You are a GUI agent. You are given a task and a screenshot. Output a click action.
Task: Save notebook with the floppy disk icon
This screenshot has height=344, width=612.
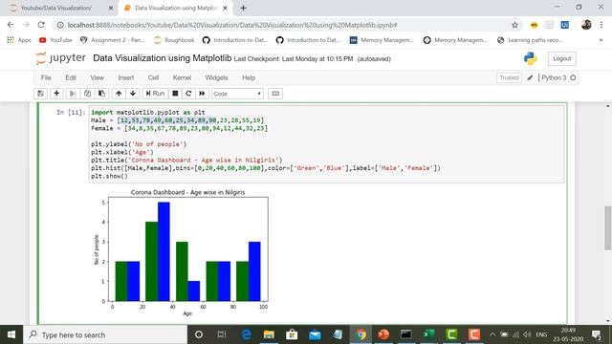(40, 94)
